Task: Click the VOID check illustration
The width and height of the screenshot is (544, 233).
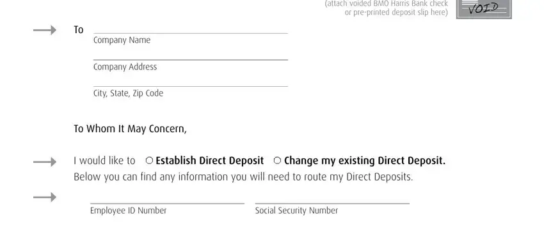Action: pos(484,9)
